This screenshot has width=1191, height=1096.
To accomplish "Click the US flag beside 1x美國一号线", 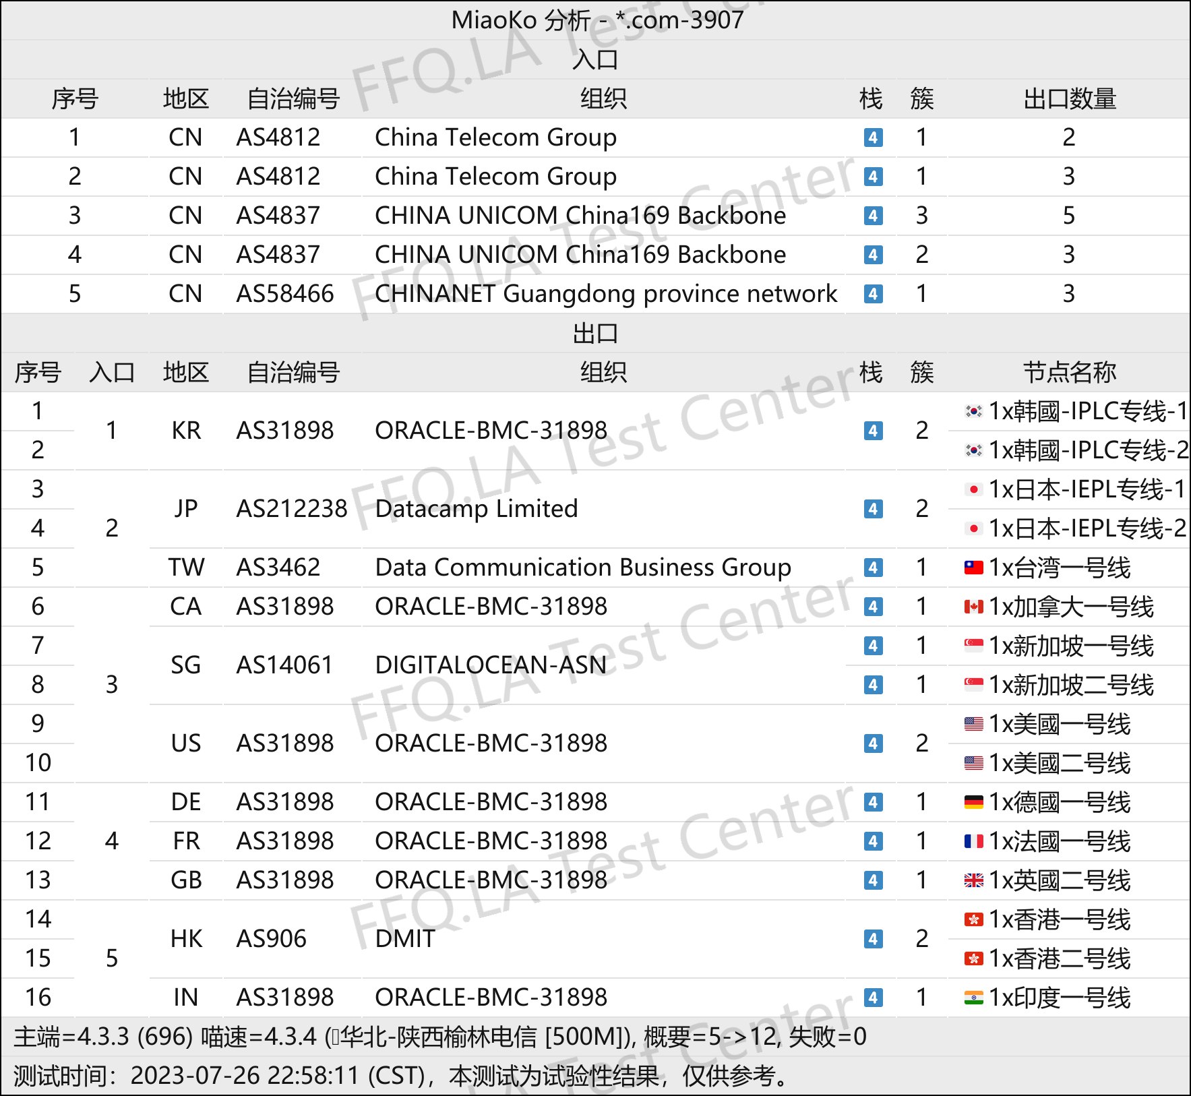I will pos(973,724).
